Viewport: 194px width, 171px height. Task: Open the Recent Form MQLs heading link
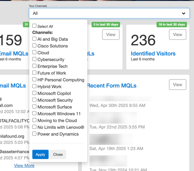(112, 86)
